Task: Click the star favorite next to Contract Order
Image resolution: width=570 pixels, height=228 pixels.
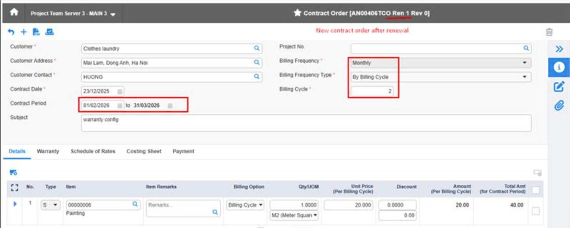Action: click(x=297, y=13)
